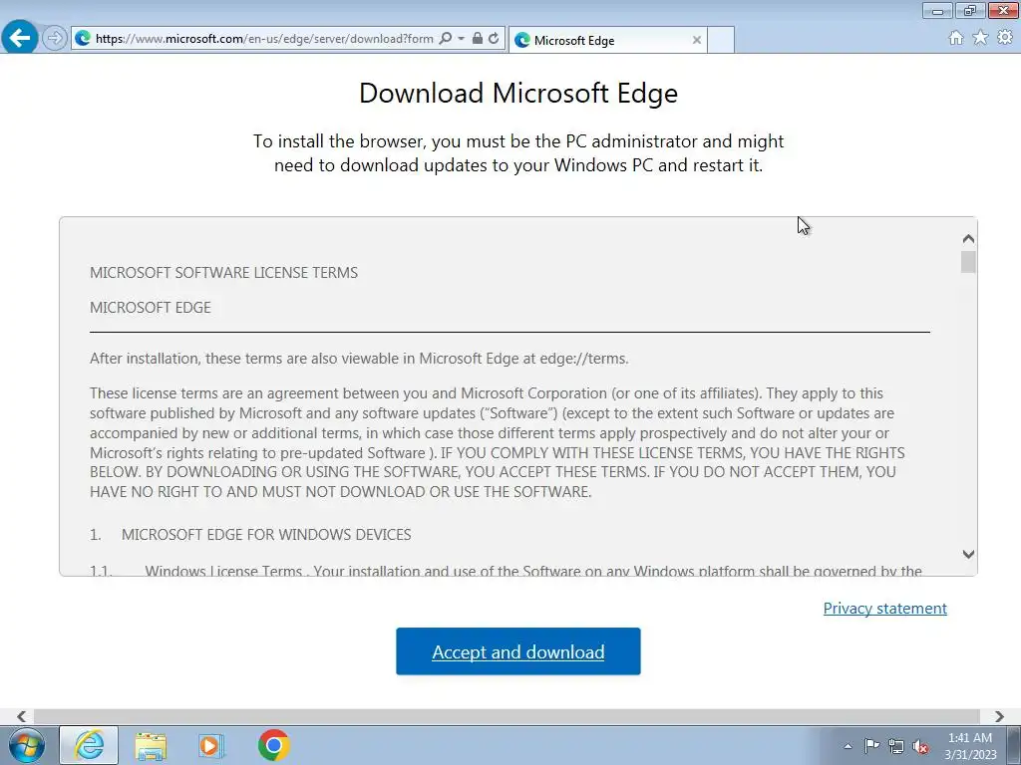Click the "Download Microsoft Edge" heading

(518, 93)
